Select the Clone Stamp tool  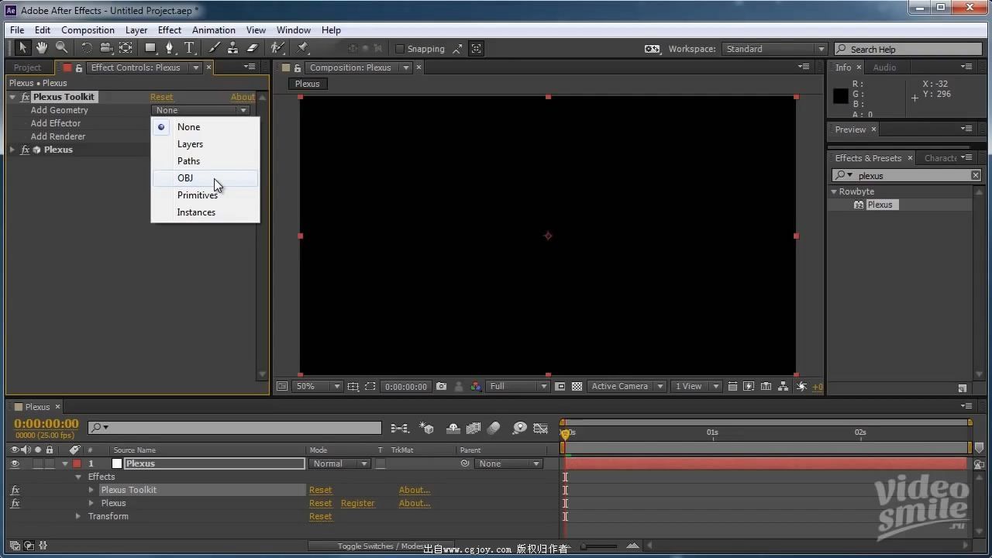pyautogui.click(x=232, y=48)
